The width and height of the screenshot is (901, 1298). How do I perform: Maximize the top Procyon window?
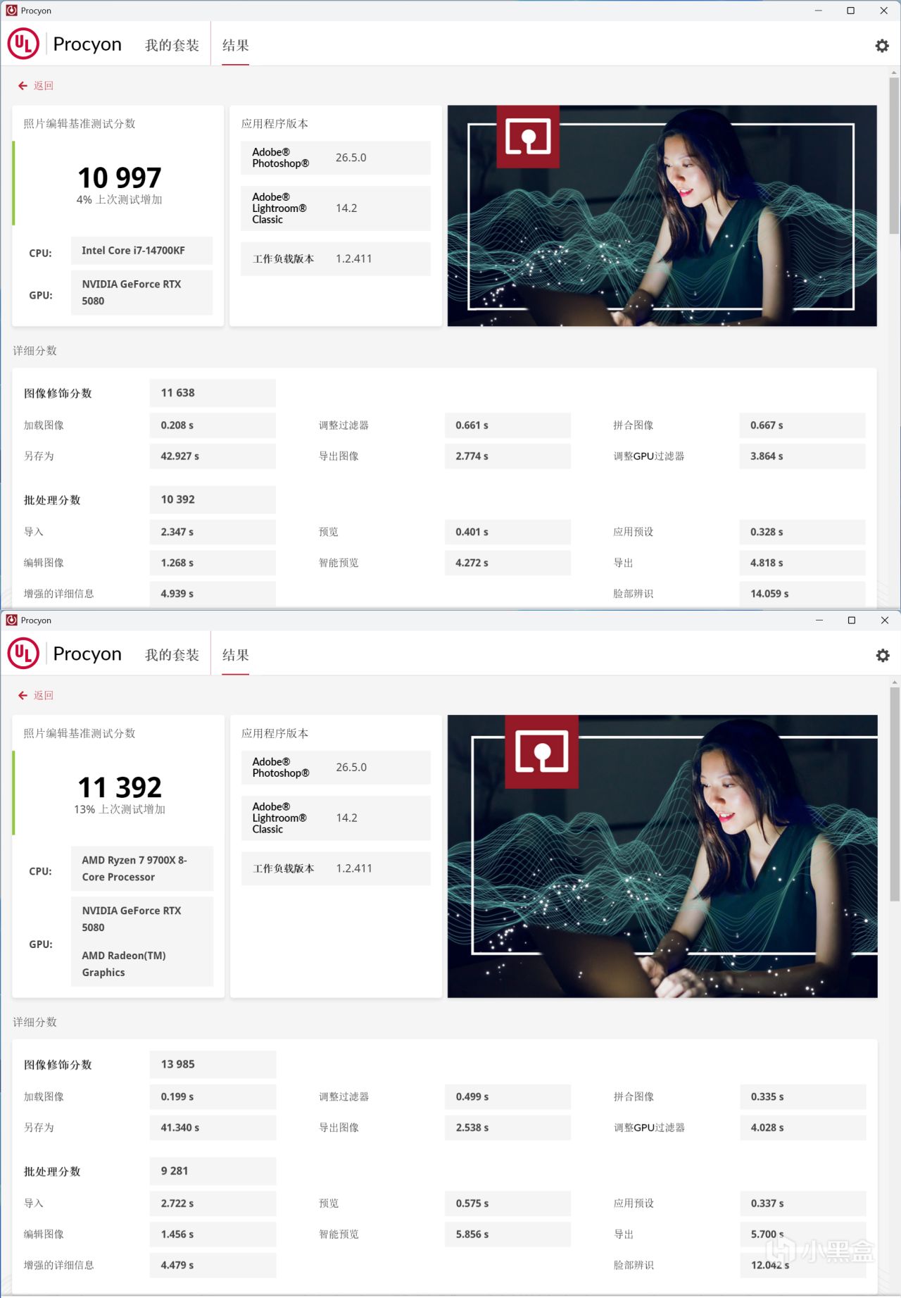[851, 11]
